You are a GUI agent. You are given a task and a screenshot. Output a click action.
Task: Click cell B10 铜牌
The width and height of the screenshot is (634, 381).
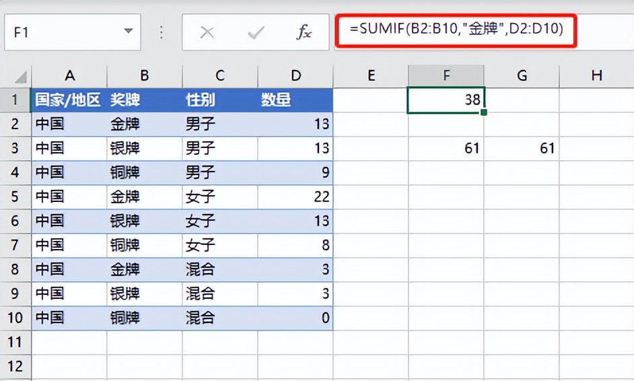[145, 318]
